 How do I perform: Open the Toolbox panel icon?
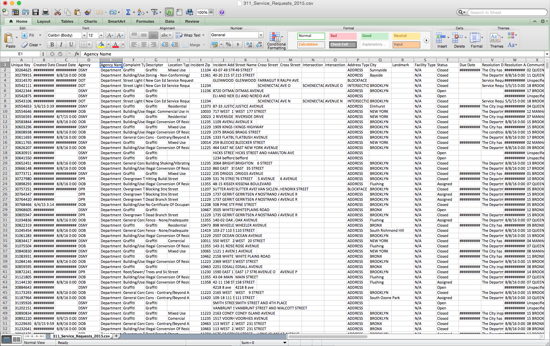[x=179, y=12]
